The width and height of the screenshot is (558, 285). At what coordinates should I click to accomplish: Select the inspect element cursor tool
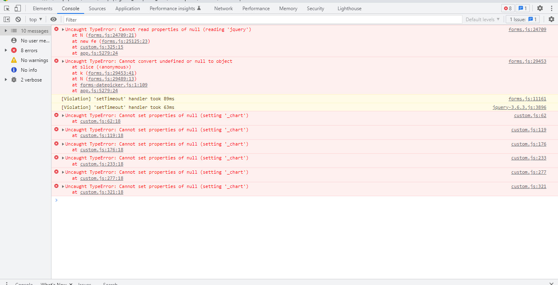7,8
